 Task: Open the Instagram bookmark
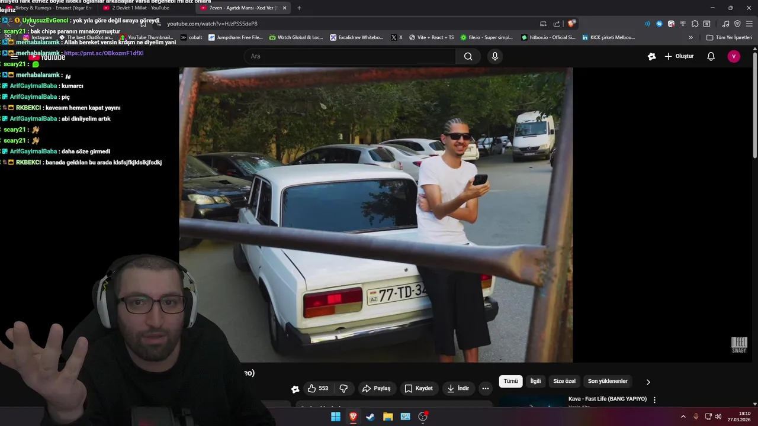point(37,37)
